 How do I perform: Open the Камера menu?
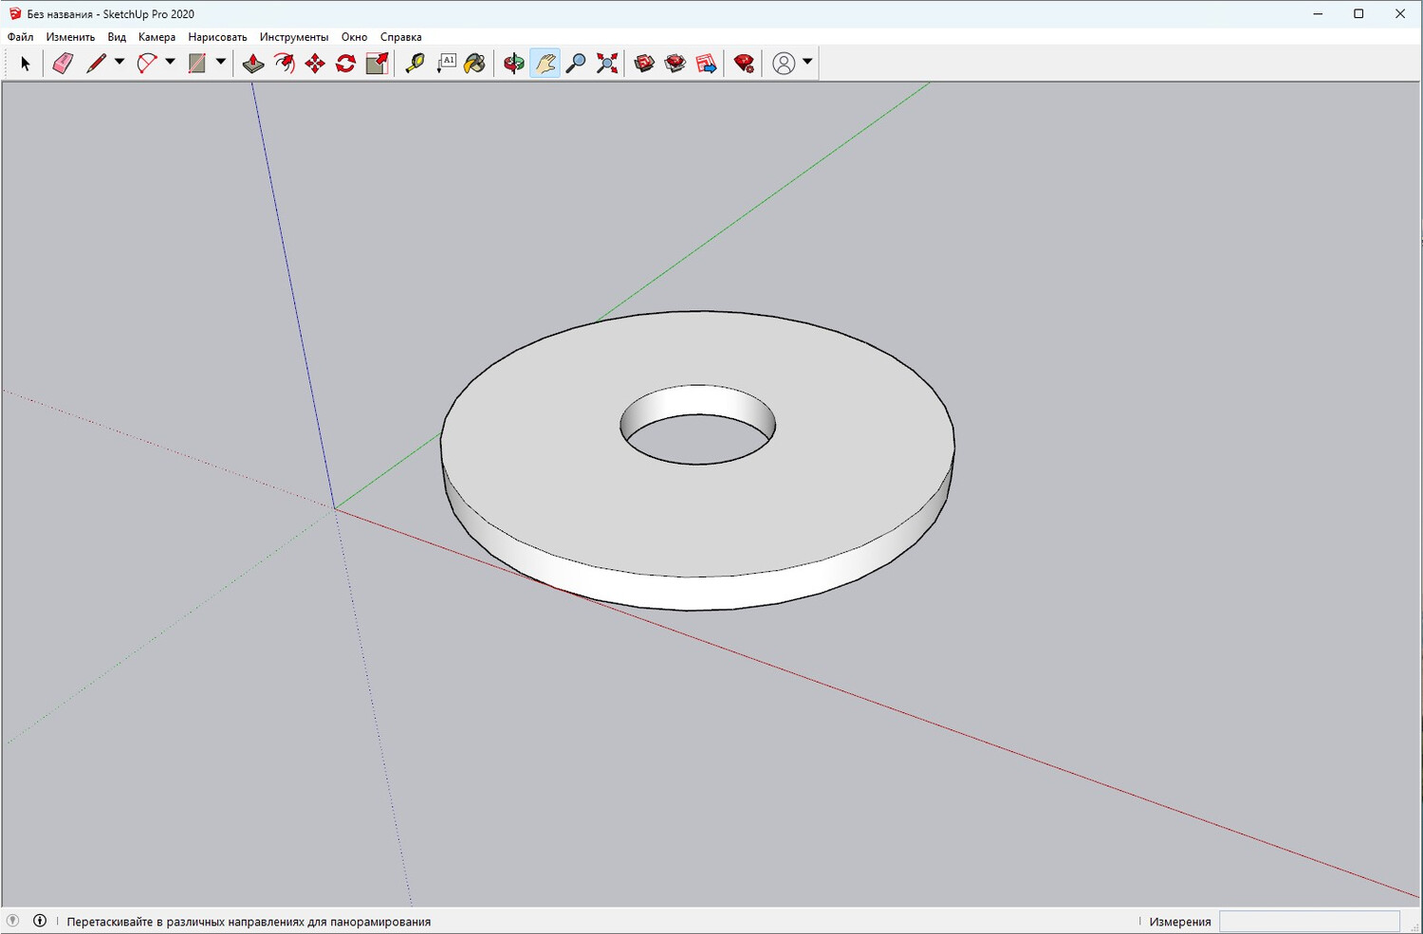tap(157, 37)
